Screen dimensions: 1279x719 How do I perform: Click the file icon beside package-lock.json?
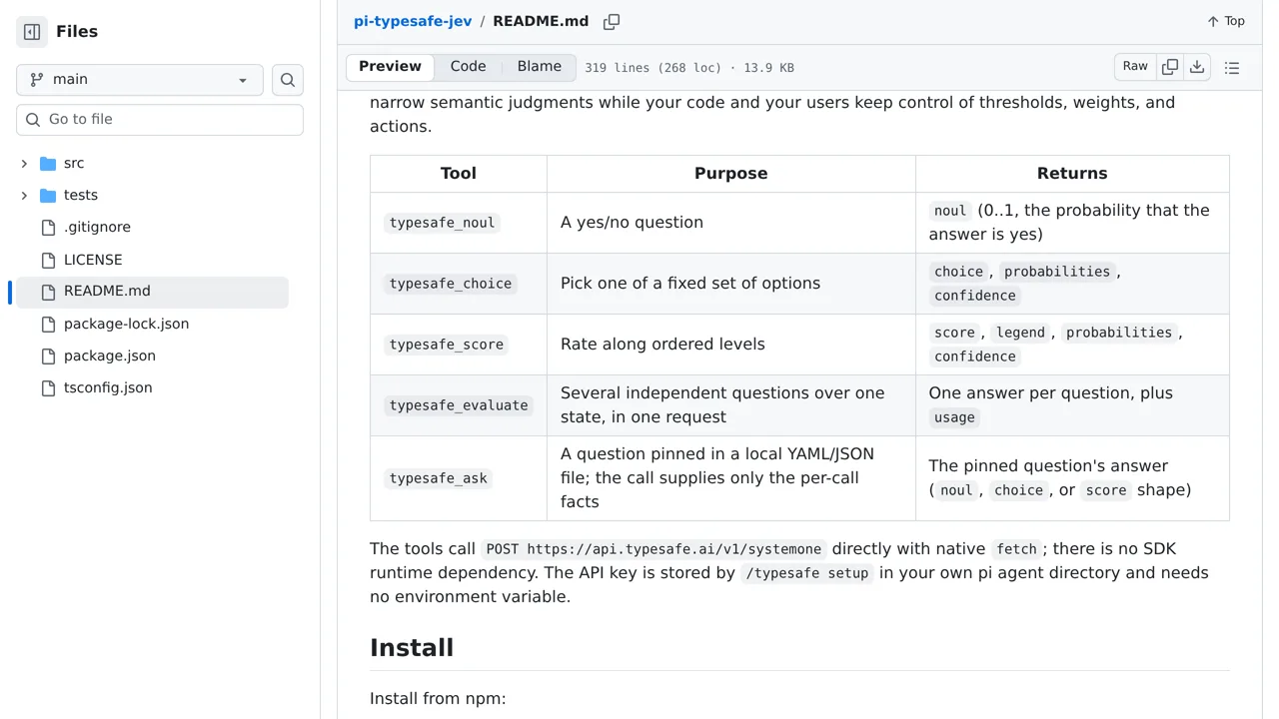(x=48, y=324)
